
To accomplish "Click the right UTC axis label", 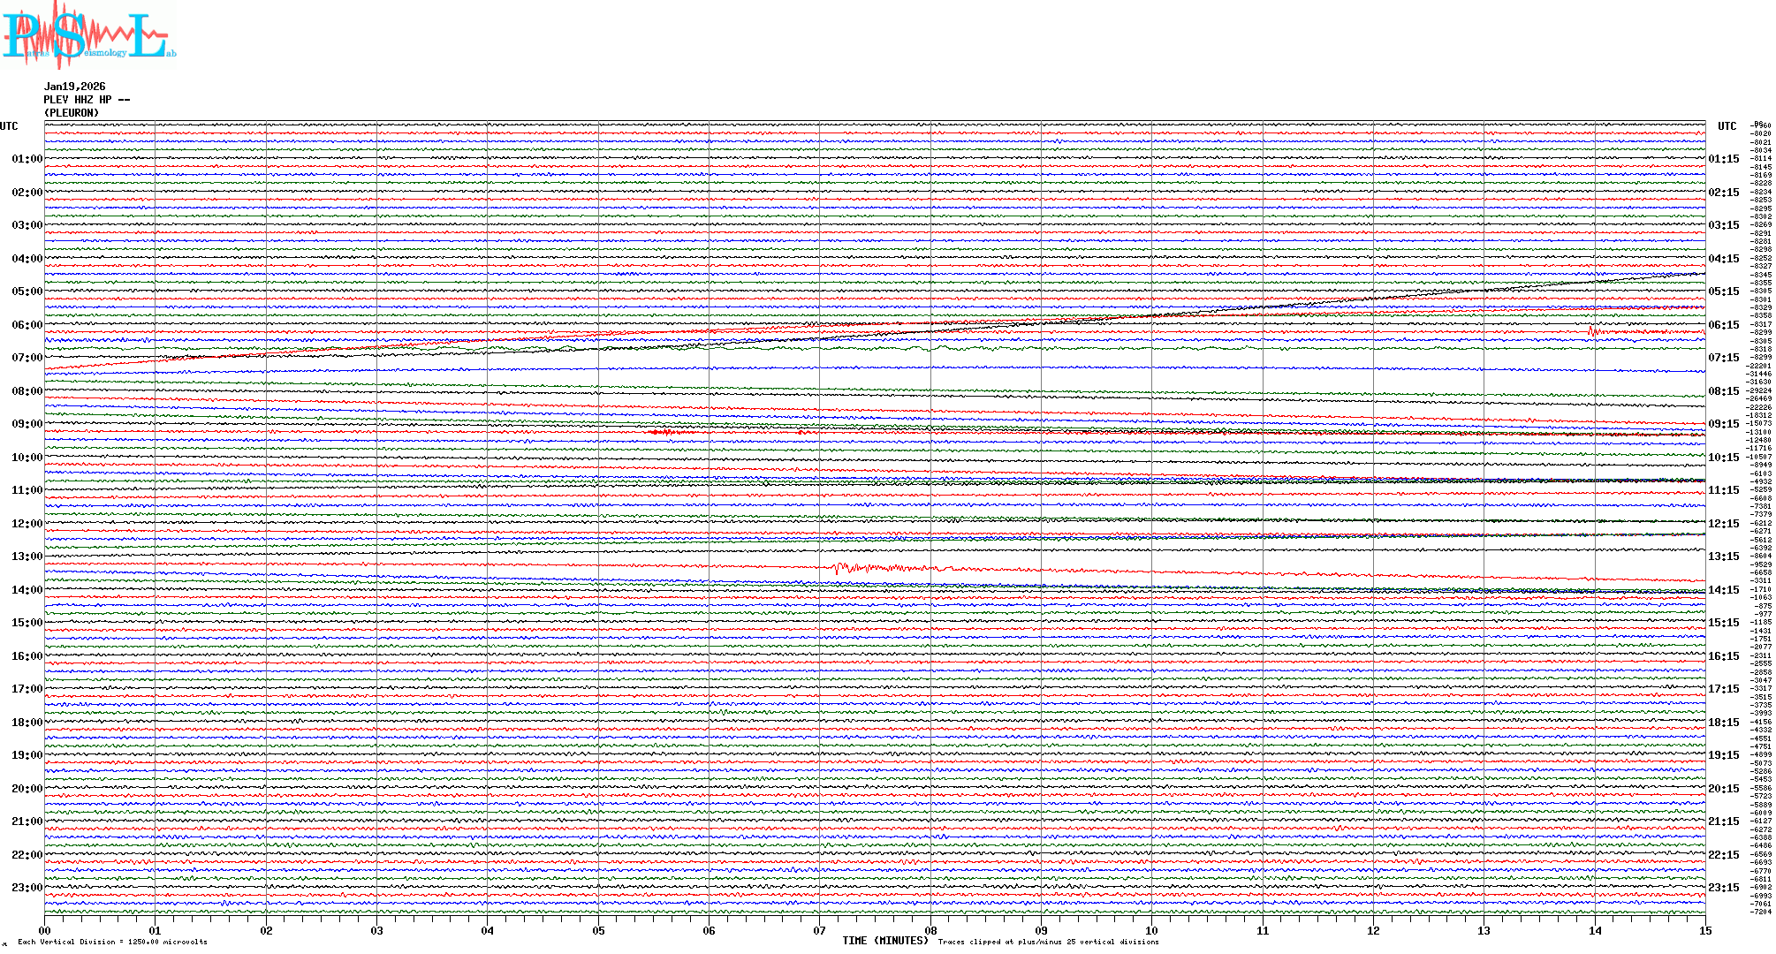I will point(1727,126).
